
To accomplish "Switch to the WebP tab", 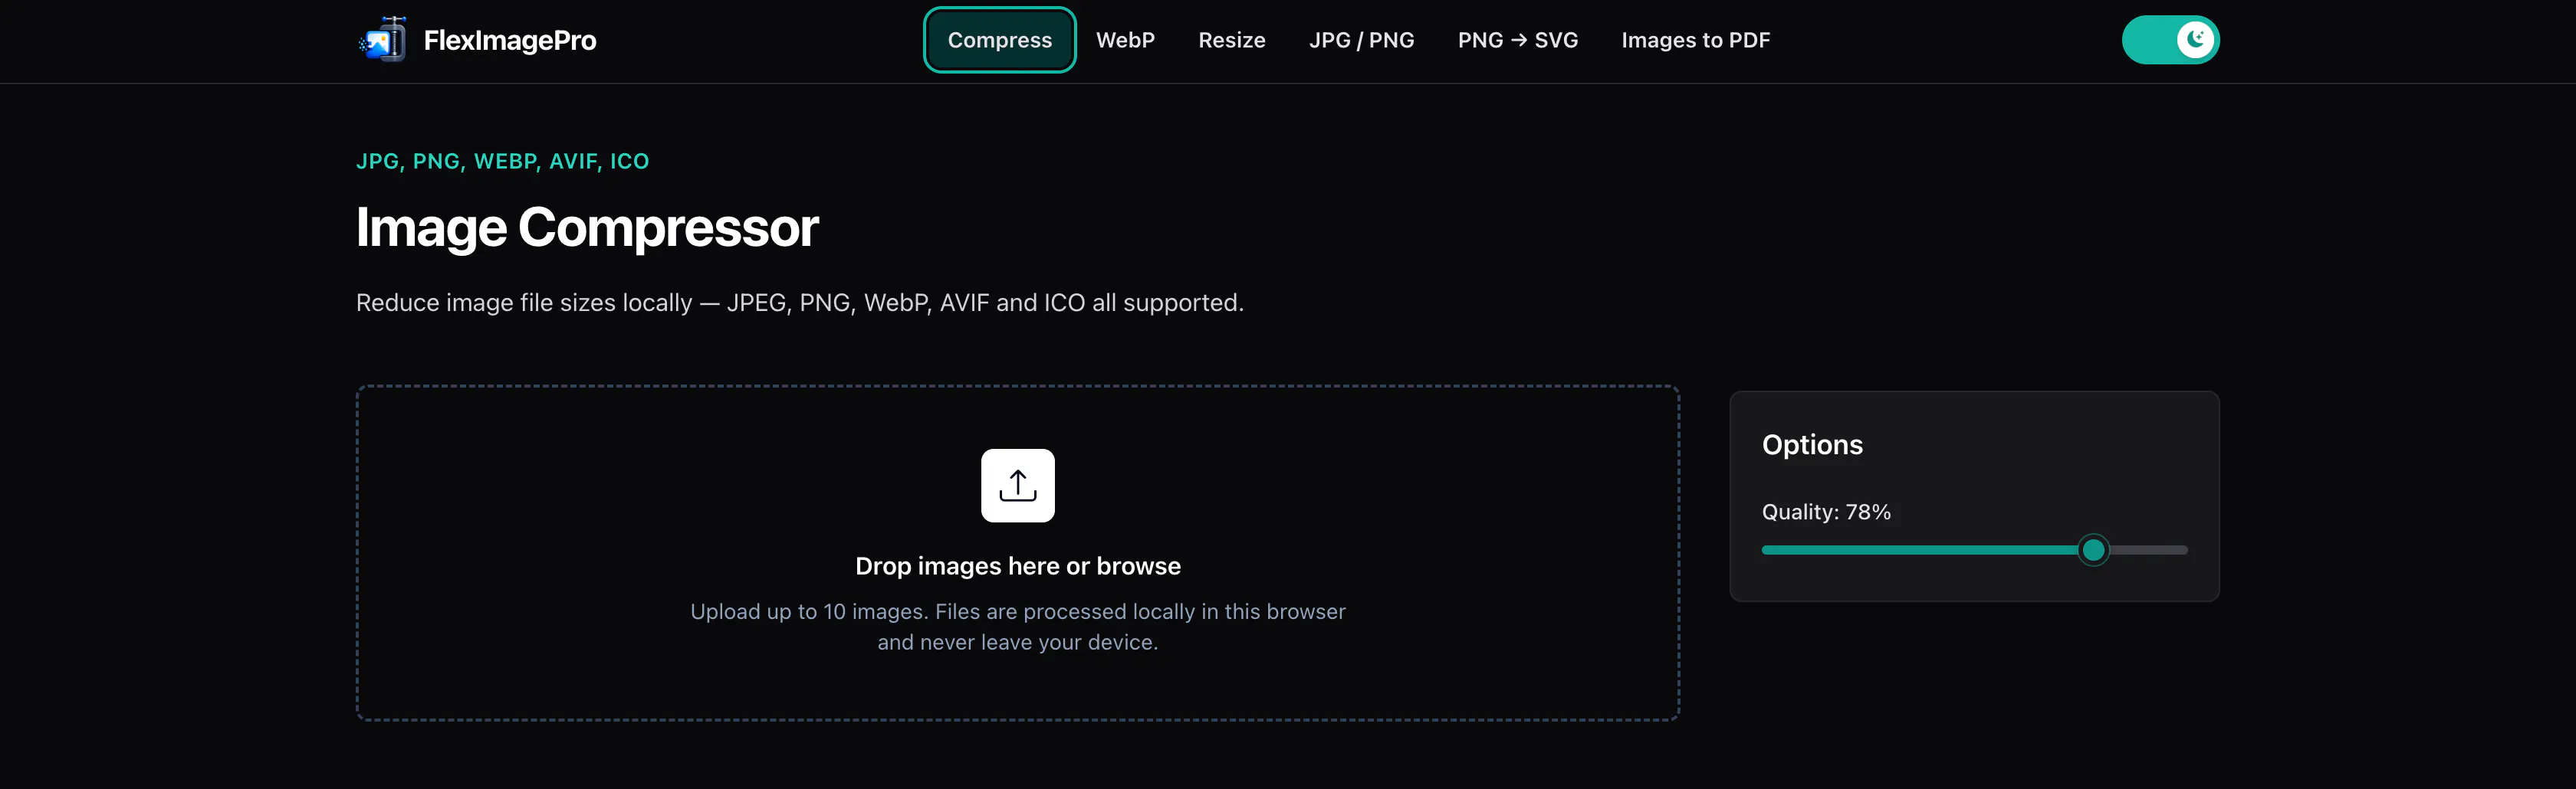I will [x=1125, y=40].
